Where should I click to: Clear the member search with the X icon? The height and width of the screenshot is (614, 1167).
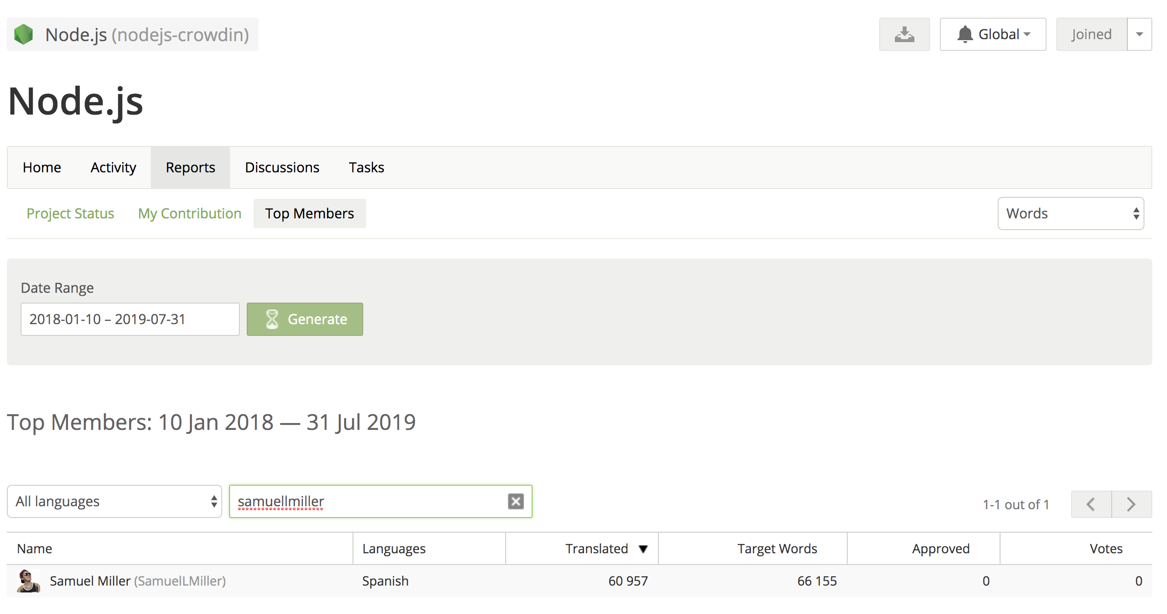click(515, 501)
